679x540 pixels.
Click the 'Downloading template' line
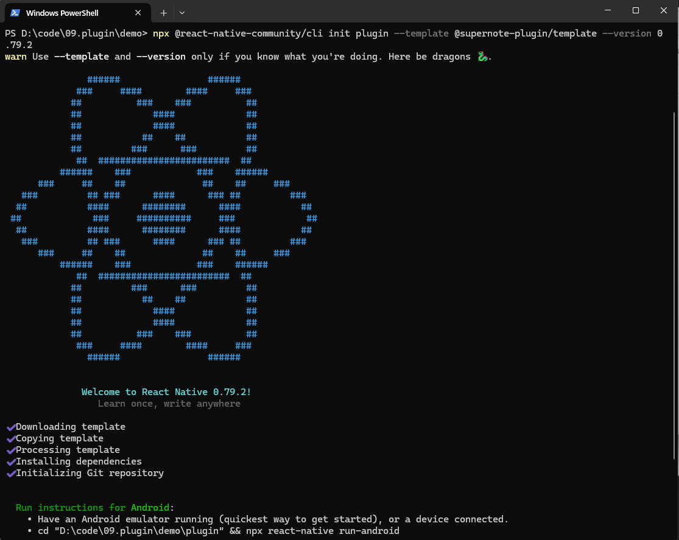click(x=70, y=427)
